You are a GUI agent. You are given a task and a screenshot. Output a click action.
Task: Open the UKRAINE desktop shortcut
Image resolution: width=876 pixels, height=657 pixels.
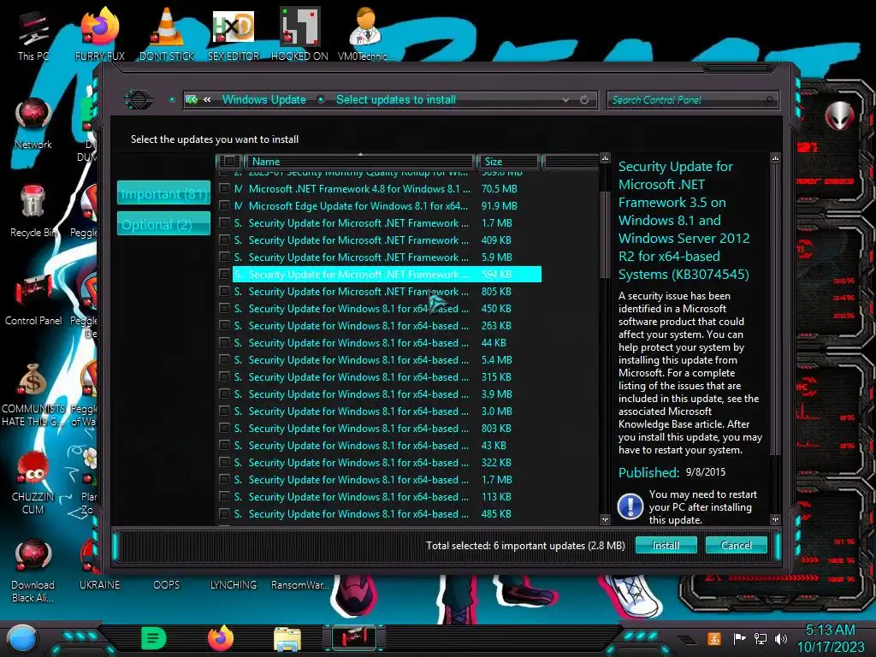99,584
